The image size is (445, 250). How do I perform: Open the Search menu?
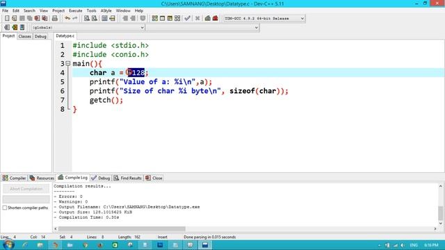(x=29, y=10)
